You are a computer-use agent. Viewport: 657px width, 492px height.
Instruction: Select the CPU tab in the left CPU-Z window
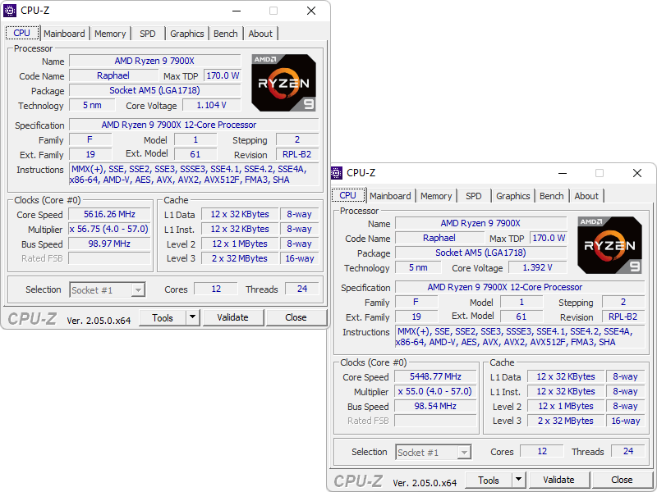[x=22, y=33]
